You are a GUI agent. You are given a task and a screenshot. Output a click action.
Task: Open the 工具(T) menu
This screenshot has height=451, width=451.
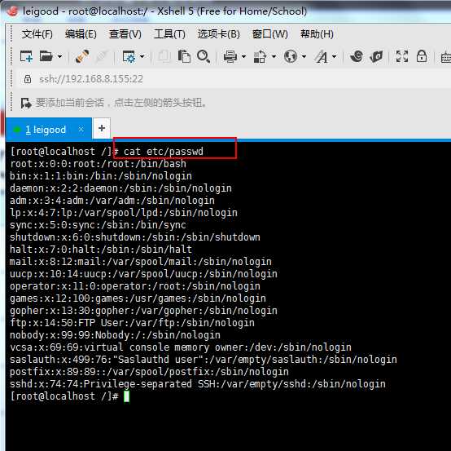169,34
